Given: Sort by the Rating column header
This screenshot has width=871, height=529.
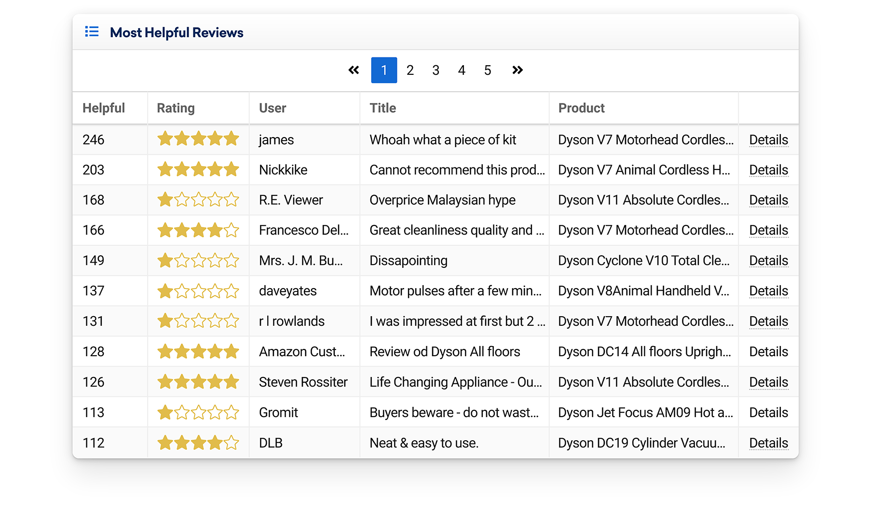Looking at the screenshot, I should pyautogui.click(x=176, y=108).
